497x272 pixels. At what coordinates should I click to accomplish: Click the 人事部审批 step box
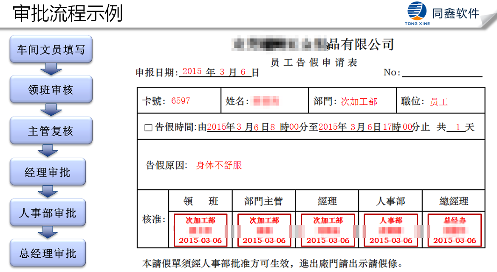point(48,213)
